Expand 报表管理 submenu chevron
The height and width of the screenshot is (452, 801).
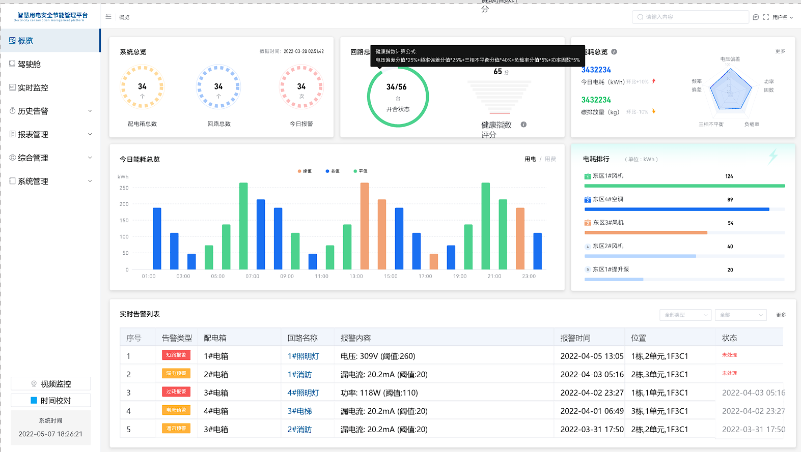tap(90, 134)
